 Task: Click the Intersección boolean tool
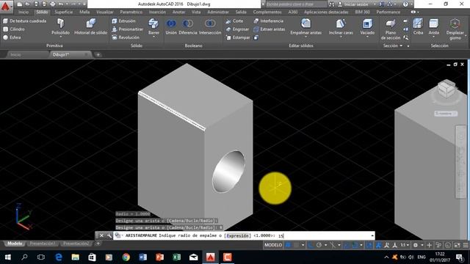tap(210, 26)
